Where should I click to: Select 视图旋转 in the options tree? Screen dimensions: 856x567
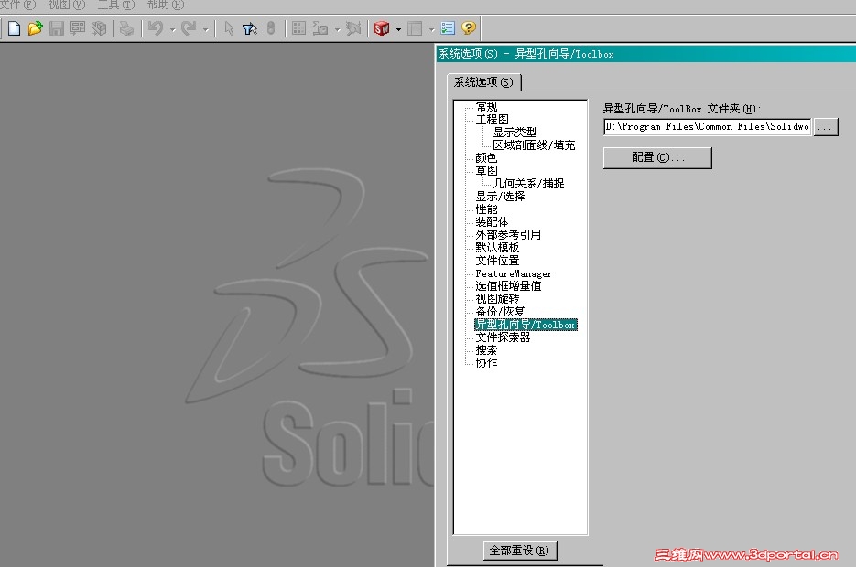[497, 299]
